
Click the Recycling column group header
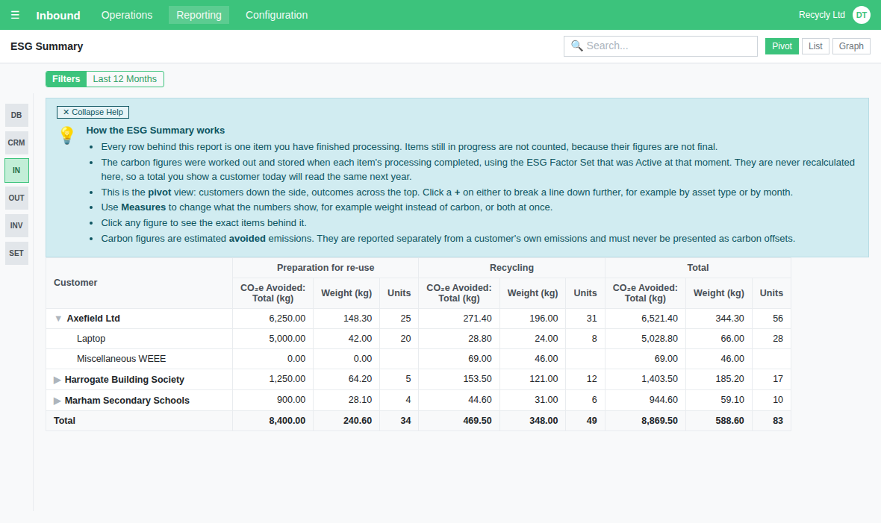click(511, 268)
